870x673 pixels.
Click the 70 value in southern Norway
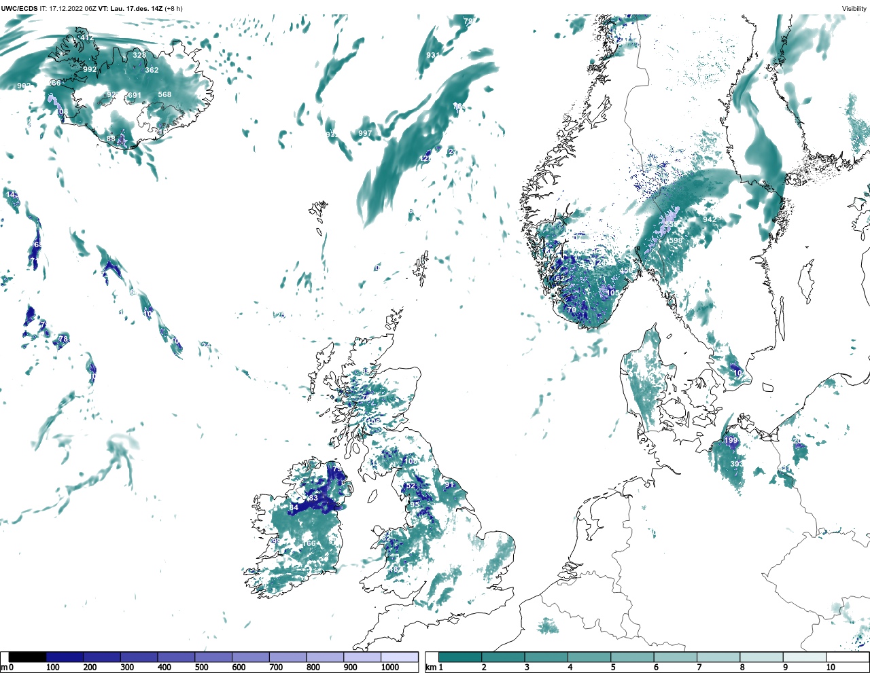pos(572,310)
